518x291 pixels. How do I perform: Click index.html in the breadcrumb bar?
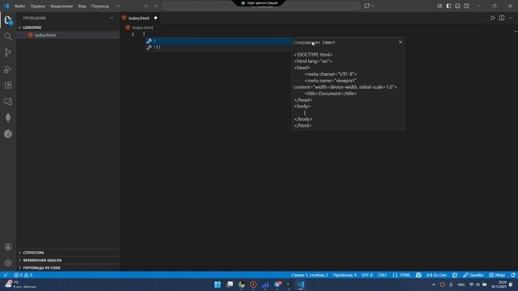pyautogui.click(x=142, y=27)
